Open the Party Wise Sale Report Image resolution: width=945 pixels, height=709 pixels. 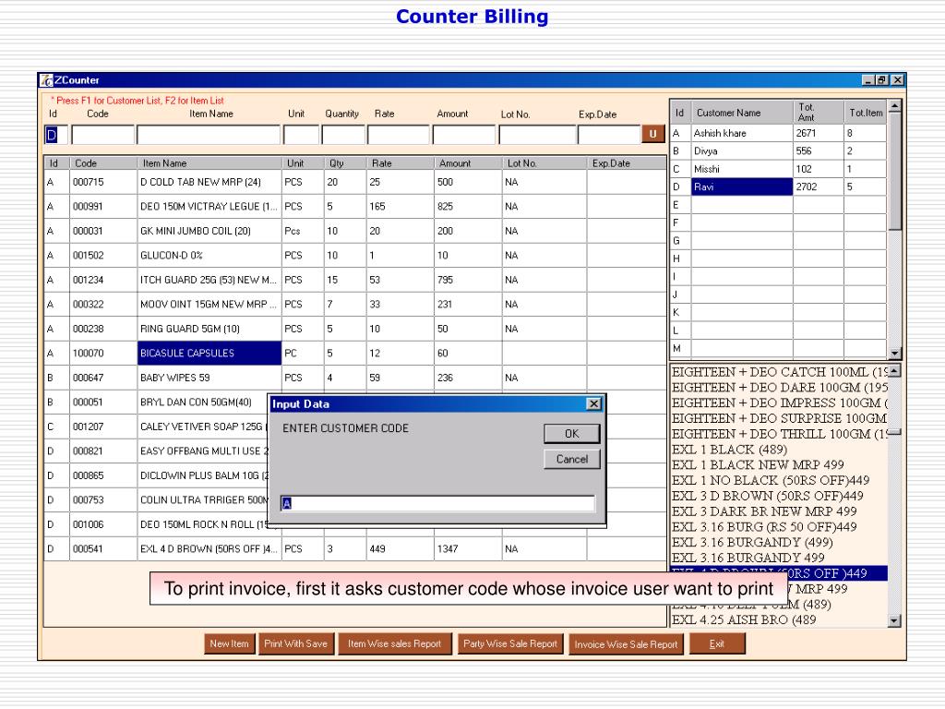tap(510, 643)
